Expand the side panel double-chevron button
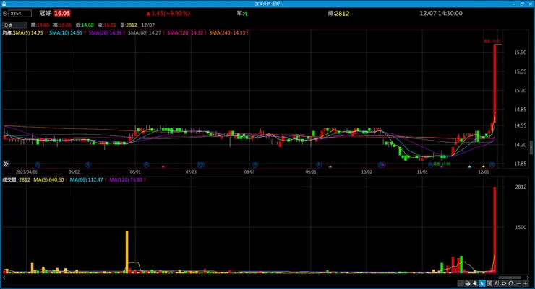 click(6, 164)
